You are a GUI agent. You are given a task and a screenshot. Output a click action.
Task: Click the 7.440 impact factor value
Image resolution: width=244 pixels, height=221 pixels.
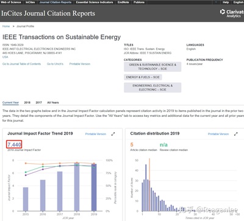tap(14, 145)
